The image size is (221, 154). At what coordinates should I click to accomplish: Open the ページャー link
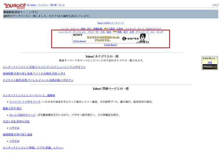pos(43,5)
